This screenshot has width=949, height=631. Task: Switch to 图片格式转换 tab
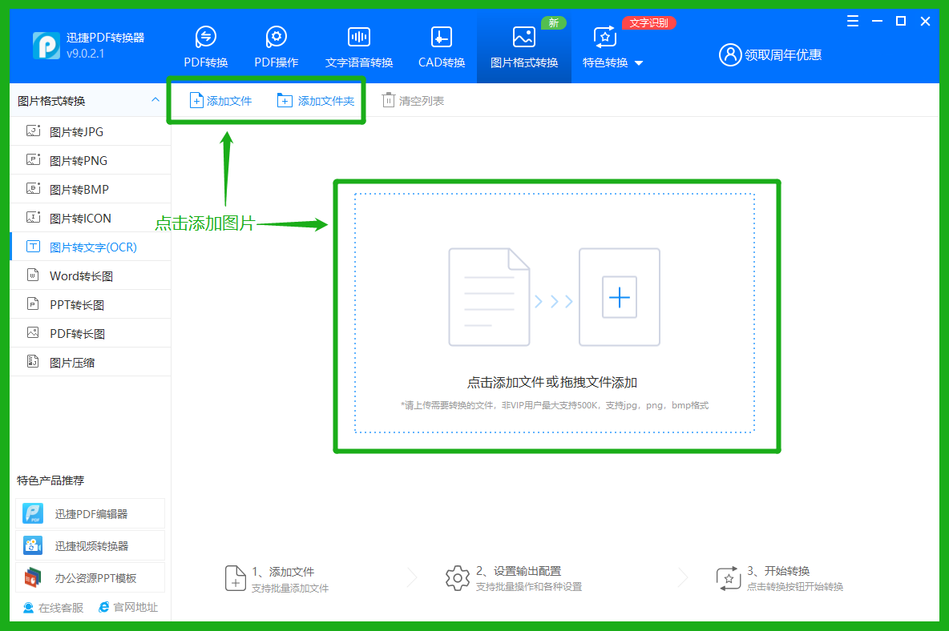pyautogui.click(x=523, y=46)
